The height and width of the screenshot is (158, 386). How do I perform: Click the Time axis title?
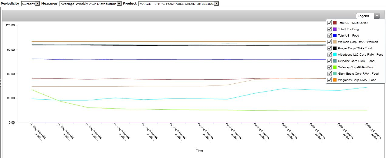(x=199, y=150)
